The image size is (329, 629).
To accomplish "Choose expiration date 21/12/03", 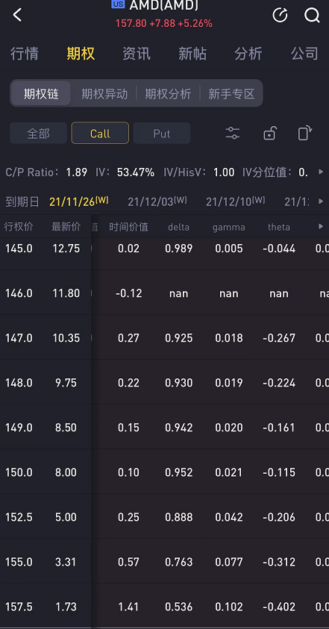I will [157, 201].
